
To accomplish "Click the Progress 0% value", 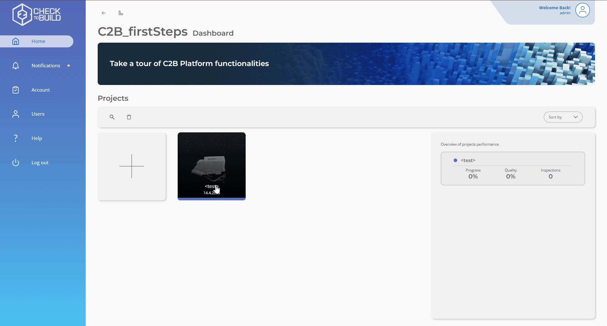I will pyautogui.click(x=473, y=177).
